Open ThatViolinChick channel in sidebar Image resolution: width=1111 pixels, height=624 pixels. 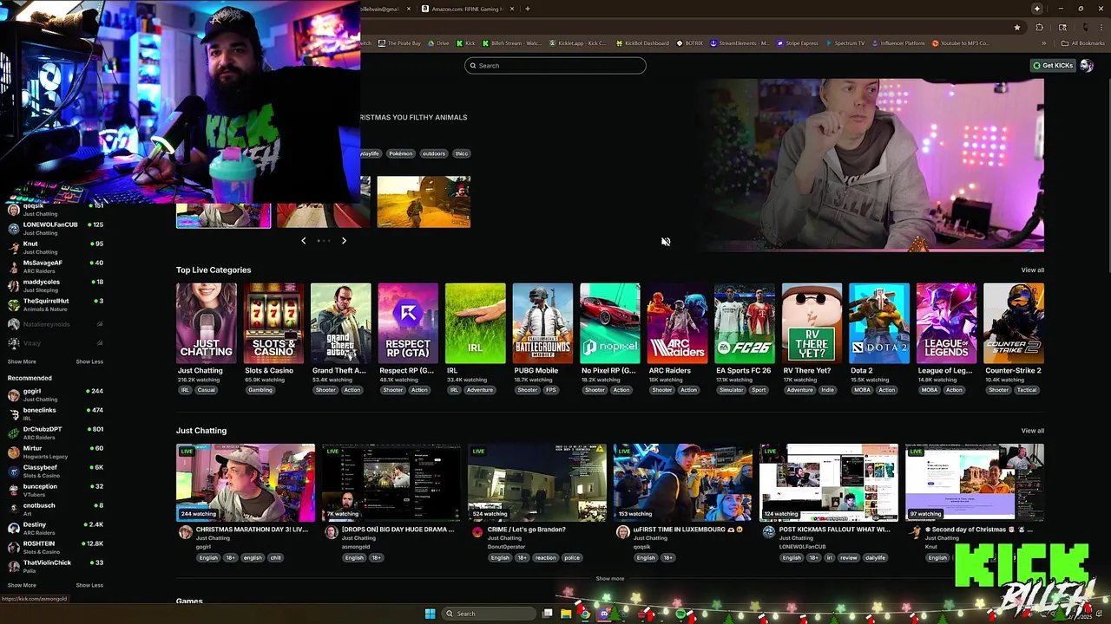point(55,567)
